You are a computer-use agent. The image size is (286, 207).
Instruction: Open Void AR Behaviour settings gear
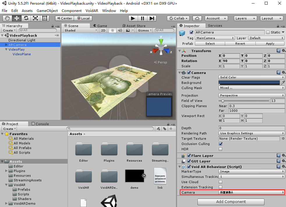[284, 166]
